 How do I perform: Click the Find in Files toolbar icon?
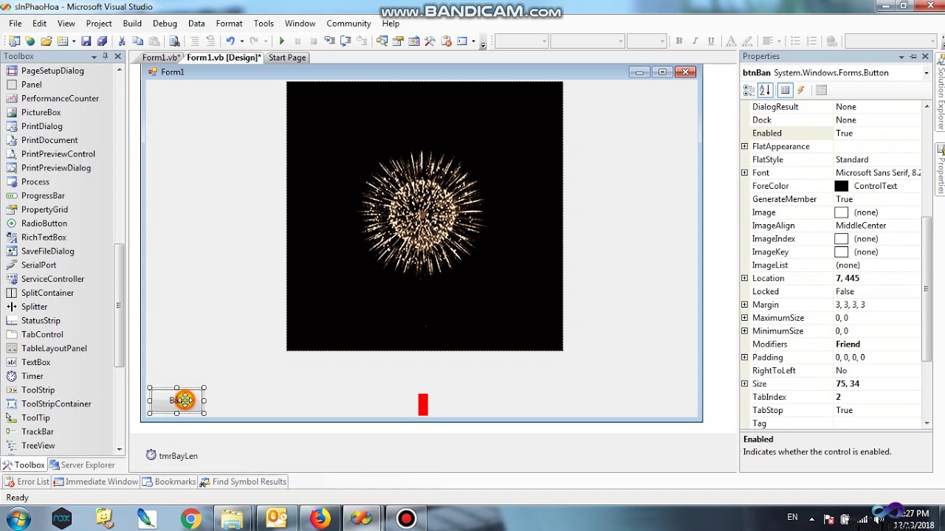click(x=174, y=41)
